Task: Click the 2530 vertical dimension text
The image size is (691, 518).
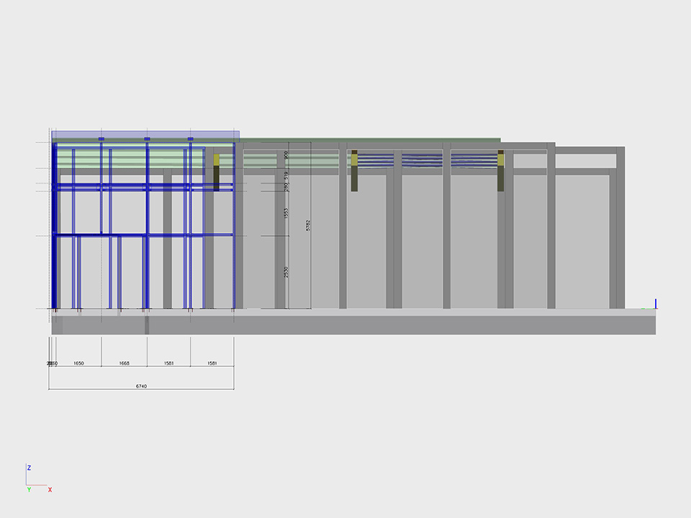Action: [286, 273]
